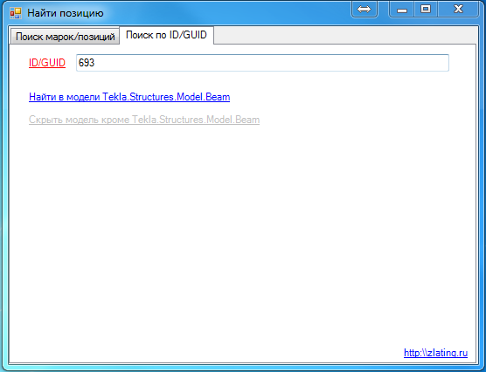The width and height of the screenshot is (486, 372).
Task: Click the empty tab strip beside the tabs
Action: click(344, 35)
